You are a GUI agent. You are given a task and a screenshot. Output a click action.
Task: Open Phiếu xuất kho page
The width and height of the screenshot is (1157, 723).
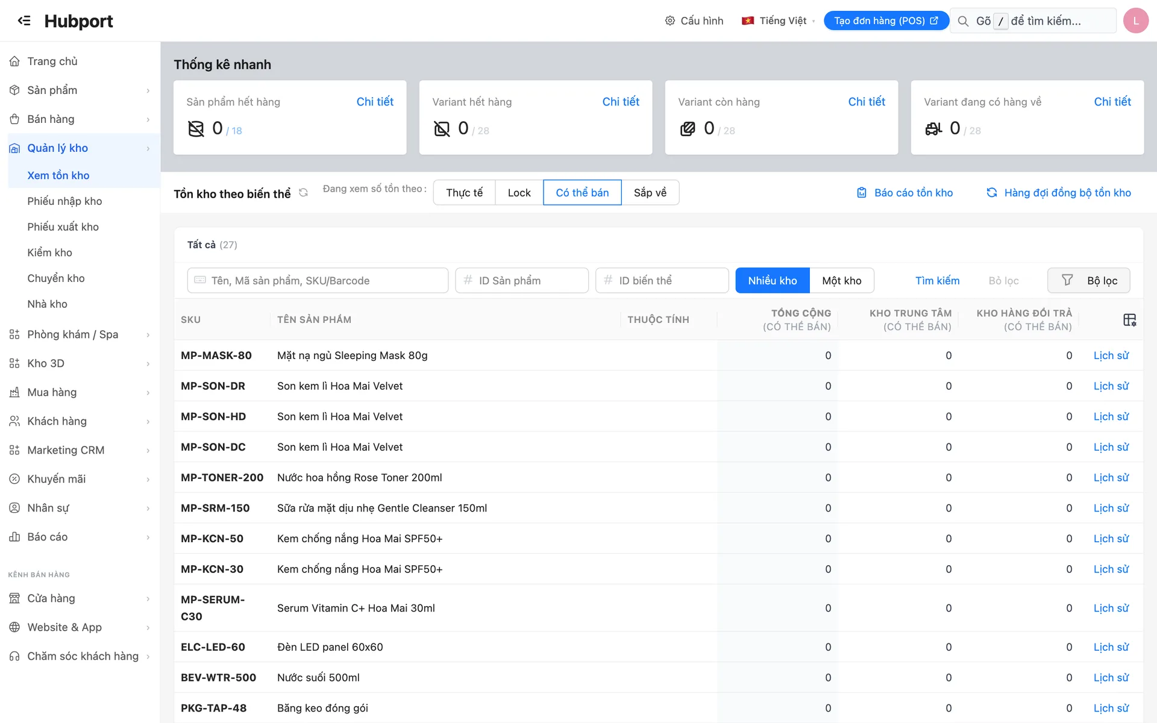coord(63,227)
